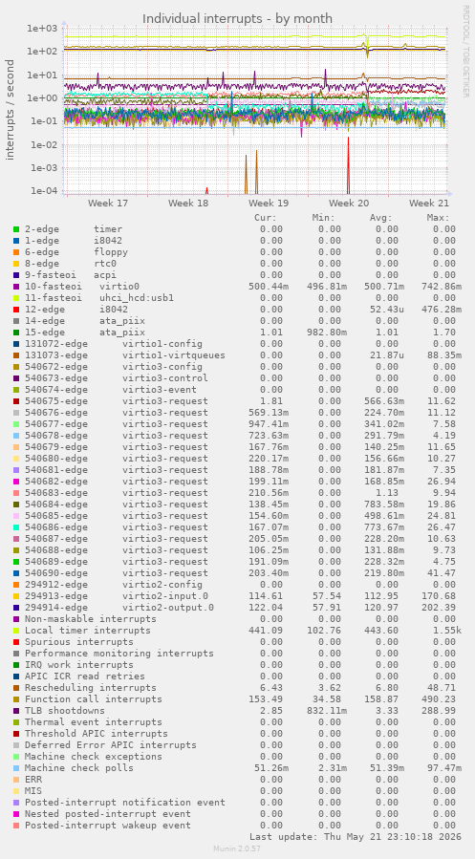Click the Munin 2.0.57 footer text

tap(237, 848)
